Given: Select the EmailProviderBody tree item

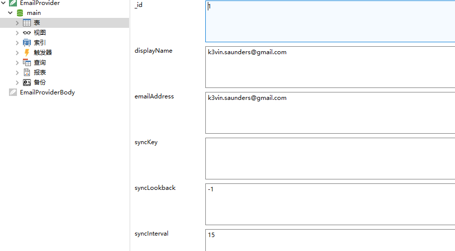Looking at the screenshot, I should [47, 92].
